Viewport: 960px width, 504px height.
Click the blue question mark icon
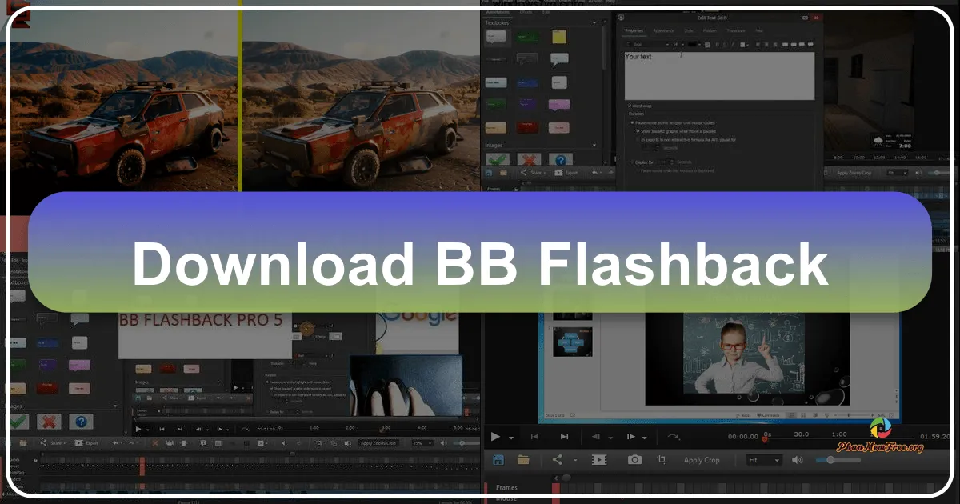click(80, 420)
